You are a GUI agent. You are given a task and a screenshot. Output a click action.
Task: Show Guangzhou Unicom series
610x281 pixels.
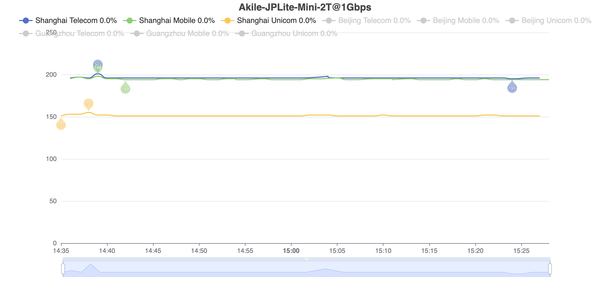286,34
